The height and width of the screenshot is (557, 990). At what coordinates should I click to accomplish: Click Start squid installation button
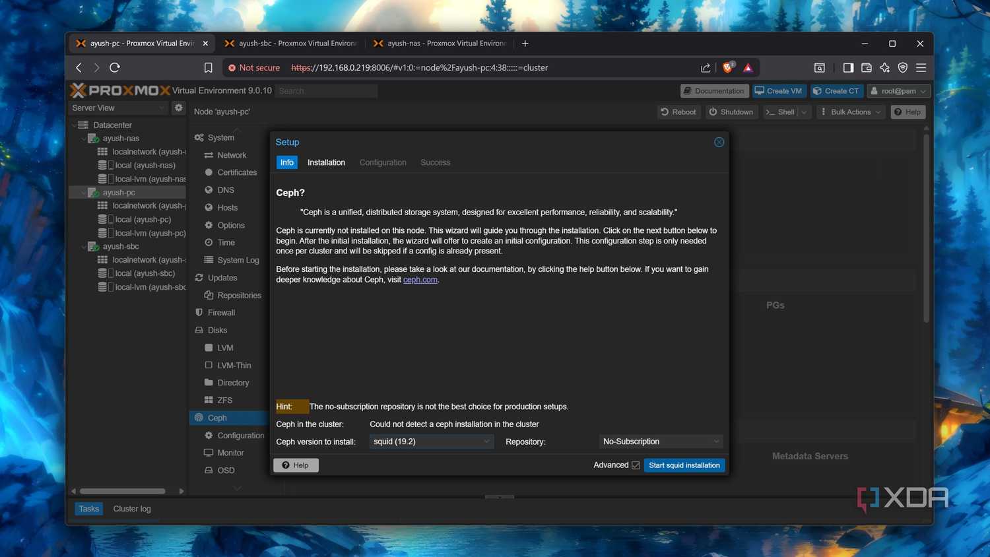point(684,465)
